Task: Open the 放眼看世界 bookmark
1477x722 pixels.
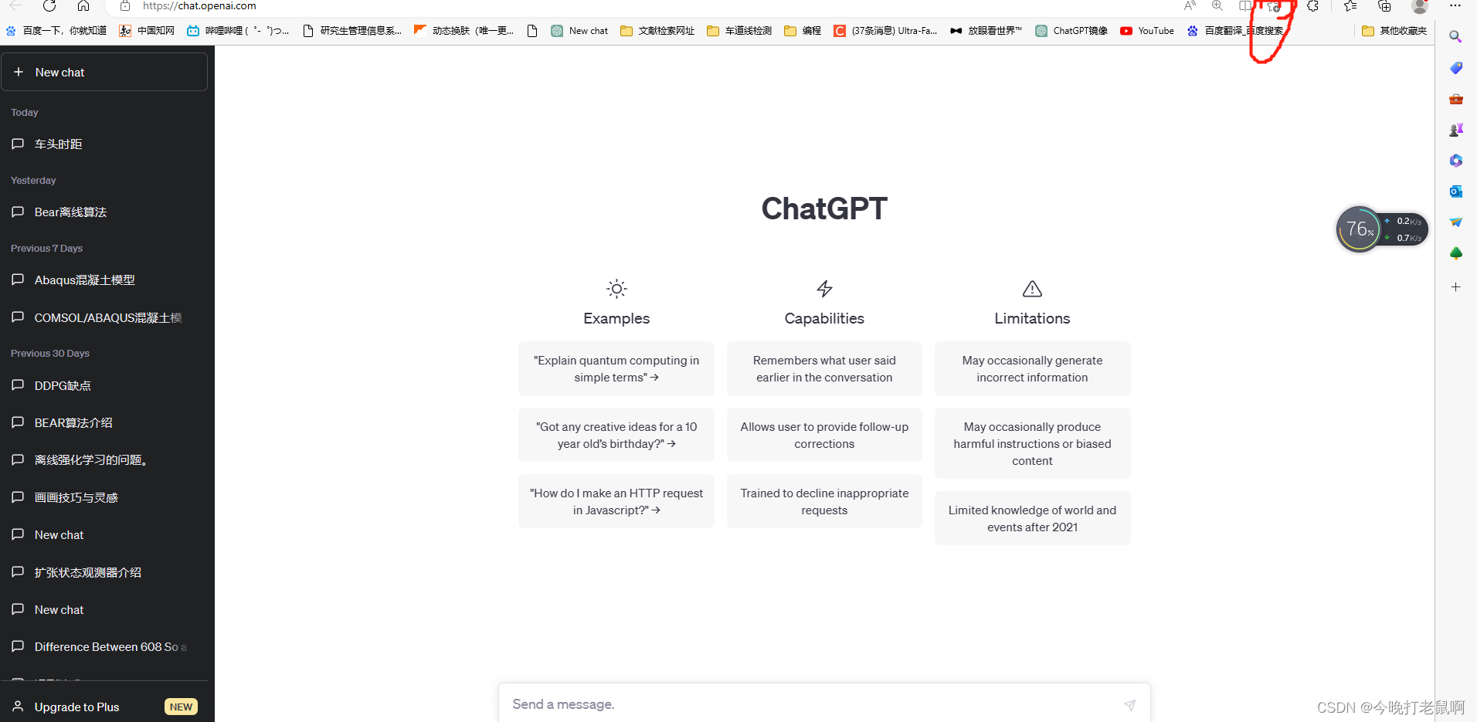Action: point(986,31)
